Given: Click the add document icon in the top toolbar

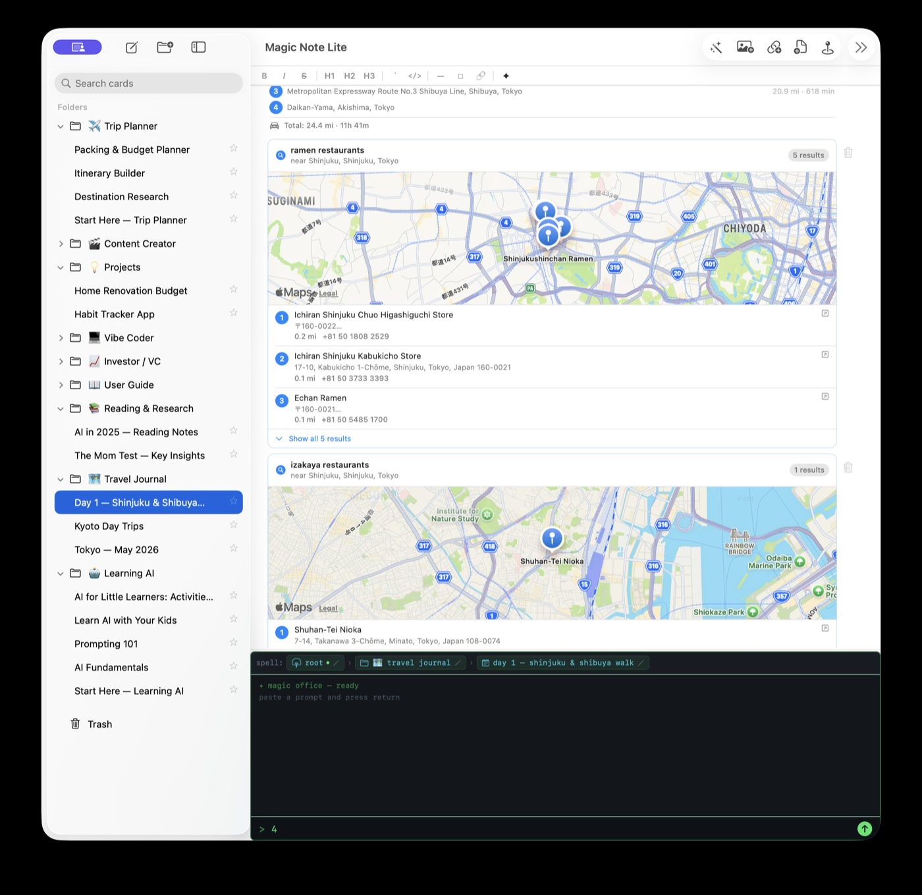Looking at the screenshot, I should pos(801,47).
